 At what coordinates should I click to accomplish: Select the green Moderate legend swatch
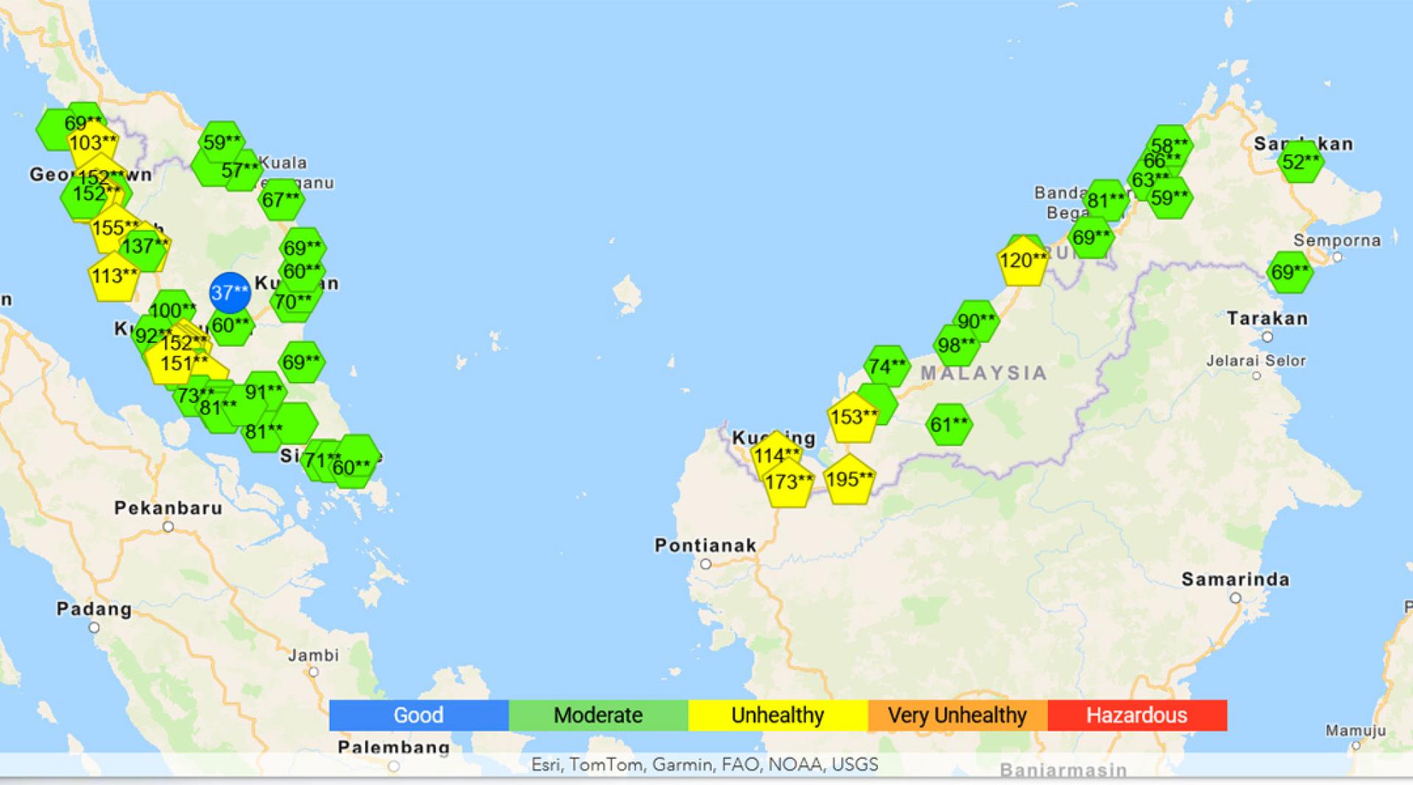pos(598,715)
